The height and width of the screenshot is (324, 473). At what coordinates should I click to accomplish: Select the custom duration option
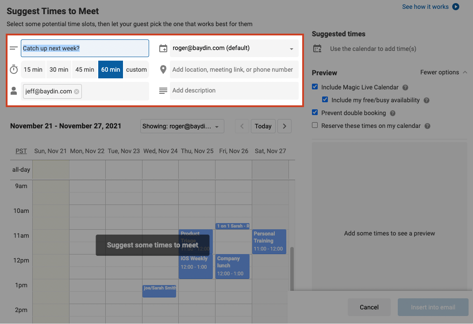pyautogui.click(x=136, y=69)
